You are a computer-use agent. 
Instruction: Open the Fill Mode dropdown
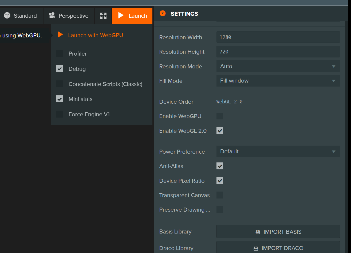[x=278, y=81]
